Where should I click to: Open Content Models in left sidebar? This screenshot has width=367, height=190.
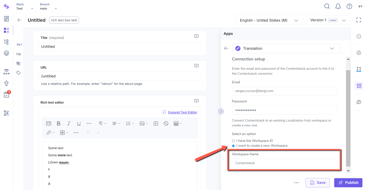6,42
